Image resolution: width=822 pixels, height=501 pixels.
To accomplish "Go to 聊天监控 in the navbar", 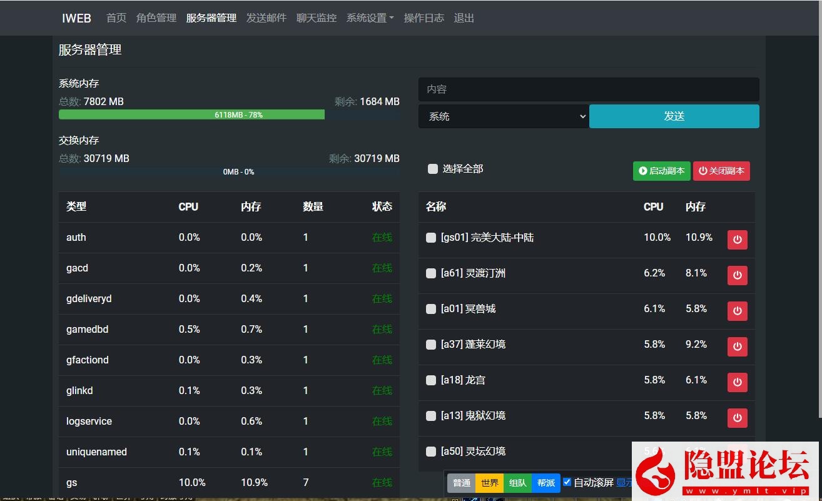I will [x=317, y=18].
